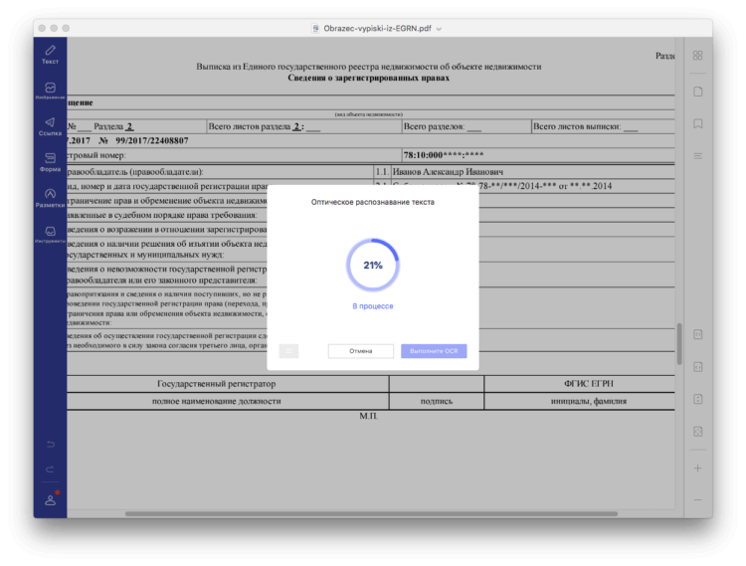The width and height of the screenshot is (746, 566).
Task: Click the redo arrow in left sidebar
Action: (x=50, y=469)
